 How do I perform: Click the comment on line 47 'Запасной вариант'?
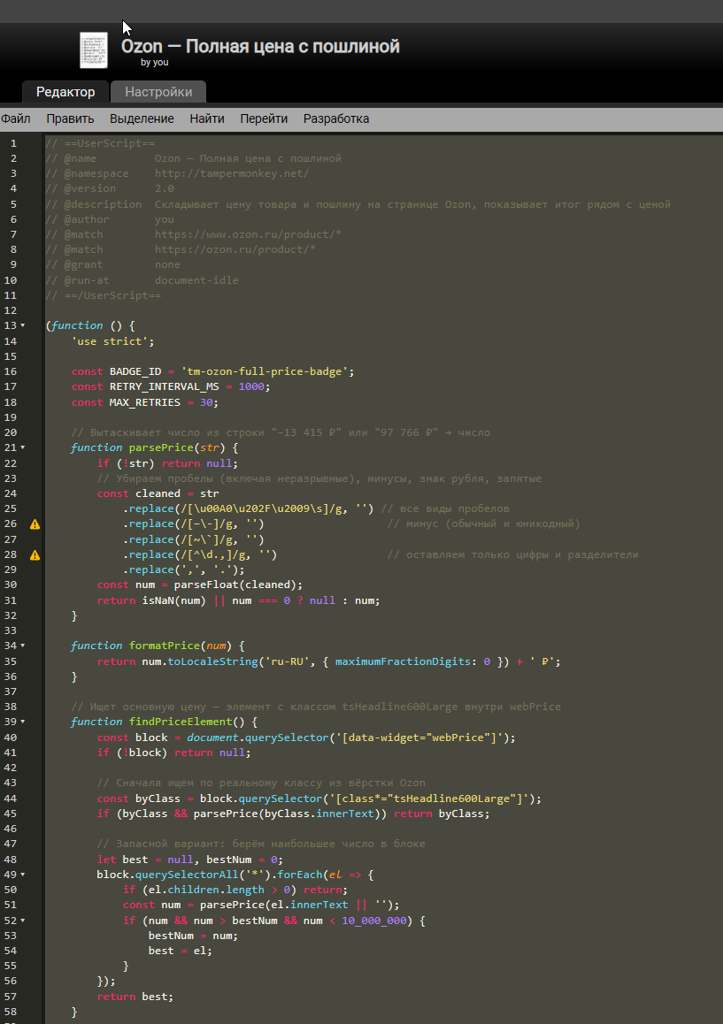point(261,844)
